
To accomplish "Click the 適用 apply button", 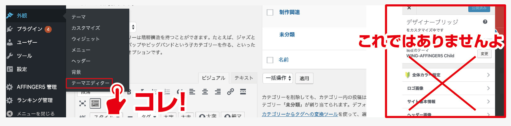I will tap(304, 78).
